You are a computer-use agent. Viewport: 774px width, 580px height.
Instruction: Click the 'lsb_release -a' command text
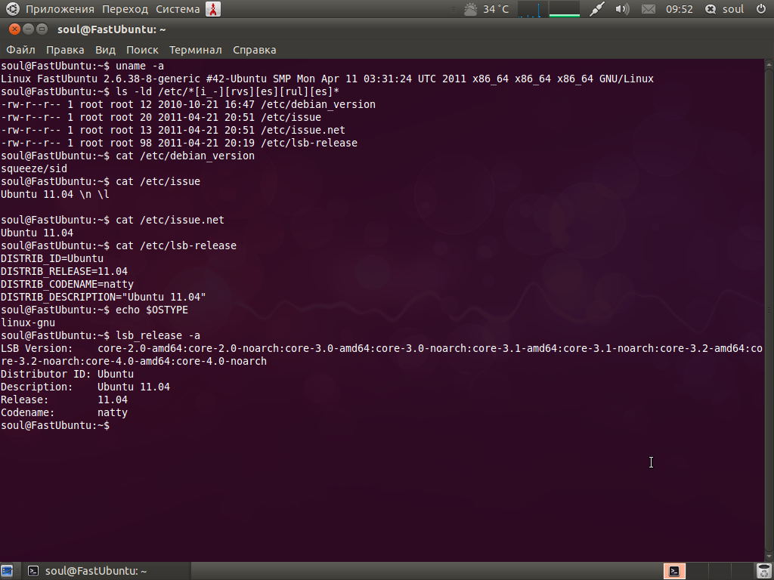pos(158,335)
